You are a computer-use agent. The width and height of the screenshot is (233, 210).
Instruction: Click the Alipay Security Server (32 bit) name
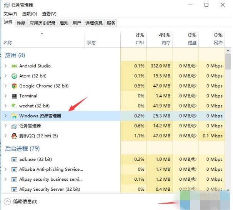(50, 189)
